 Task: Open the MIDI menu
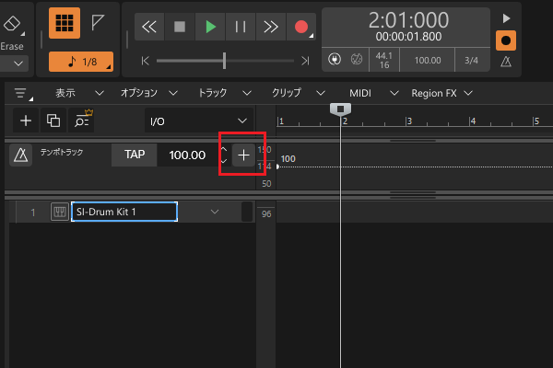tap(359, 93)
